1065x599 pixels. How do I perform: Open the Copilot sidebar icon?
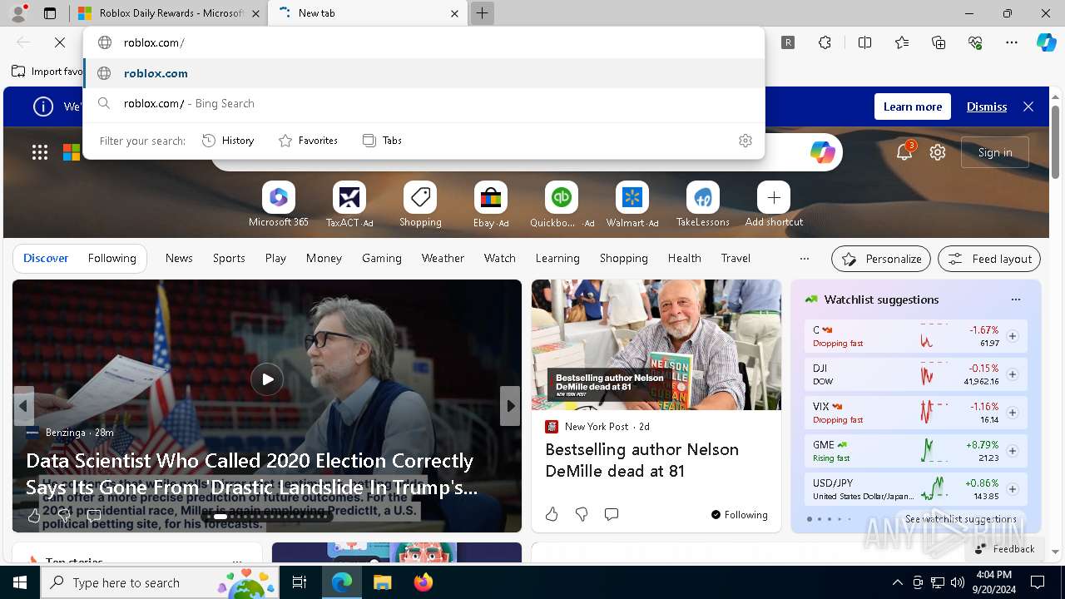pyautogui.click(x=1046, y=42)
